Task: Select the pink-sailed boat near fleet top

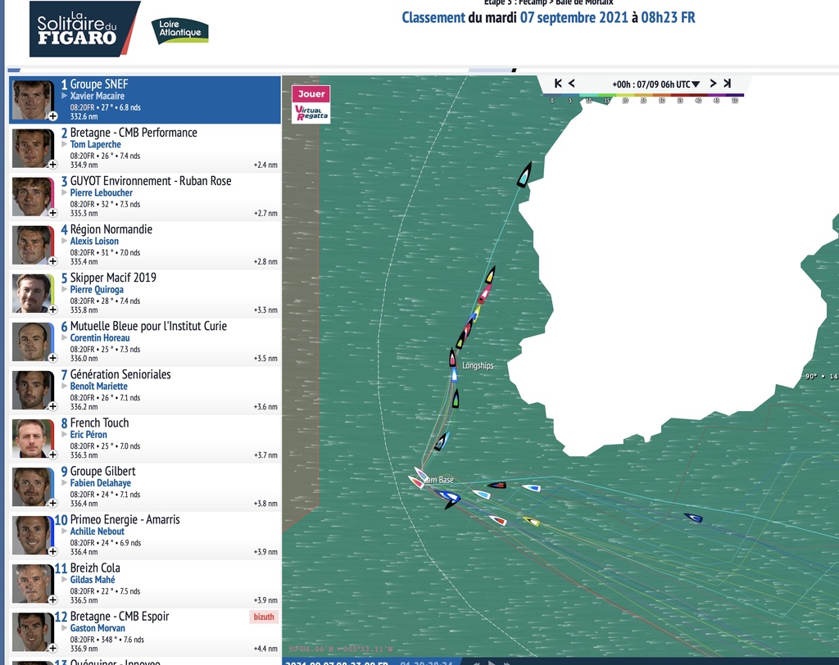Action: click(485, 294)
